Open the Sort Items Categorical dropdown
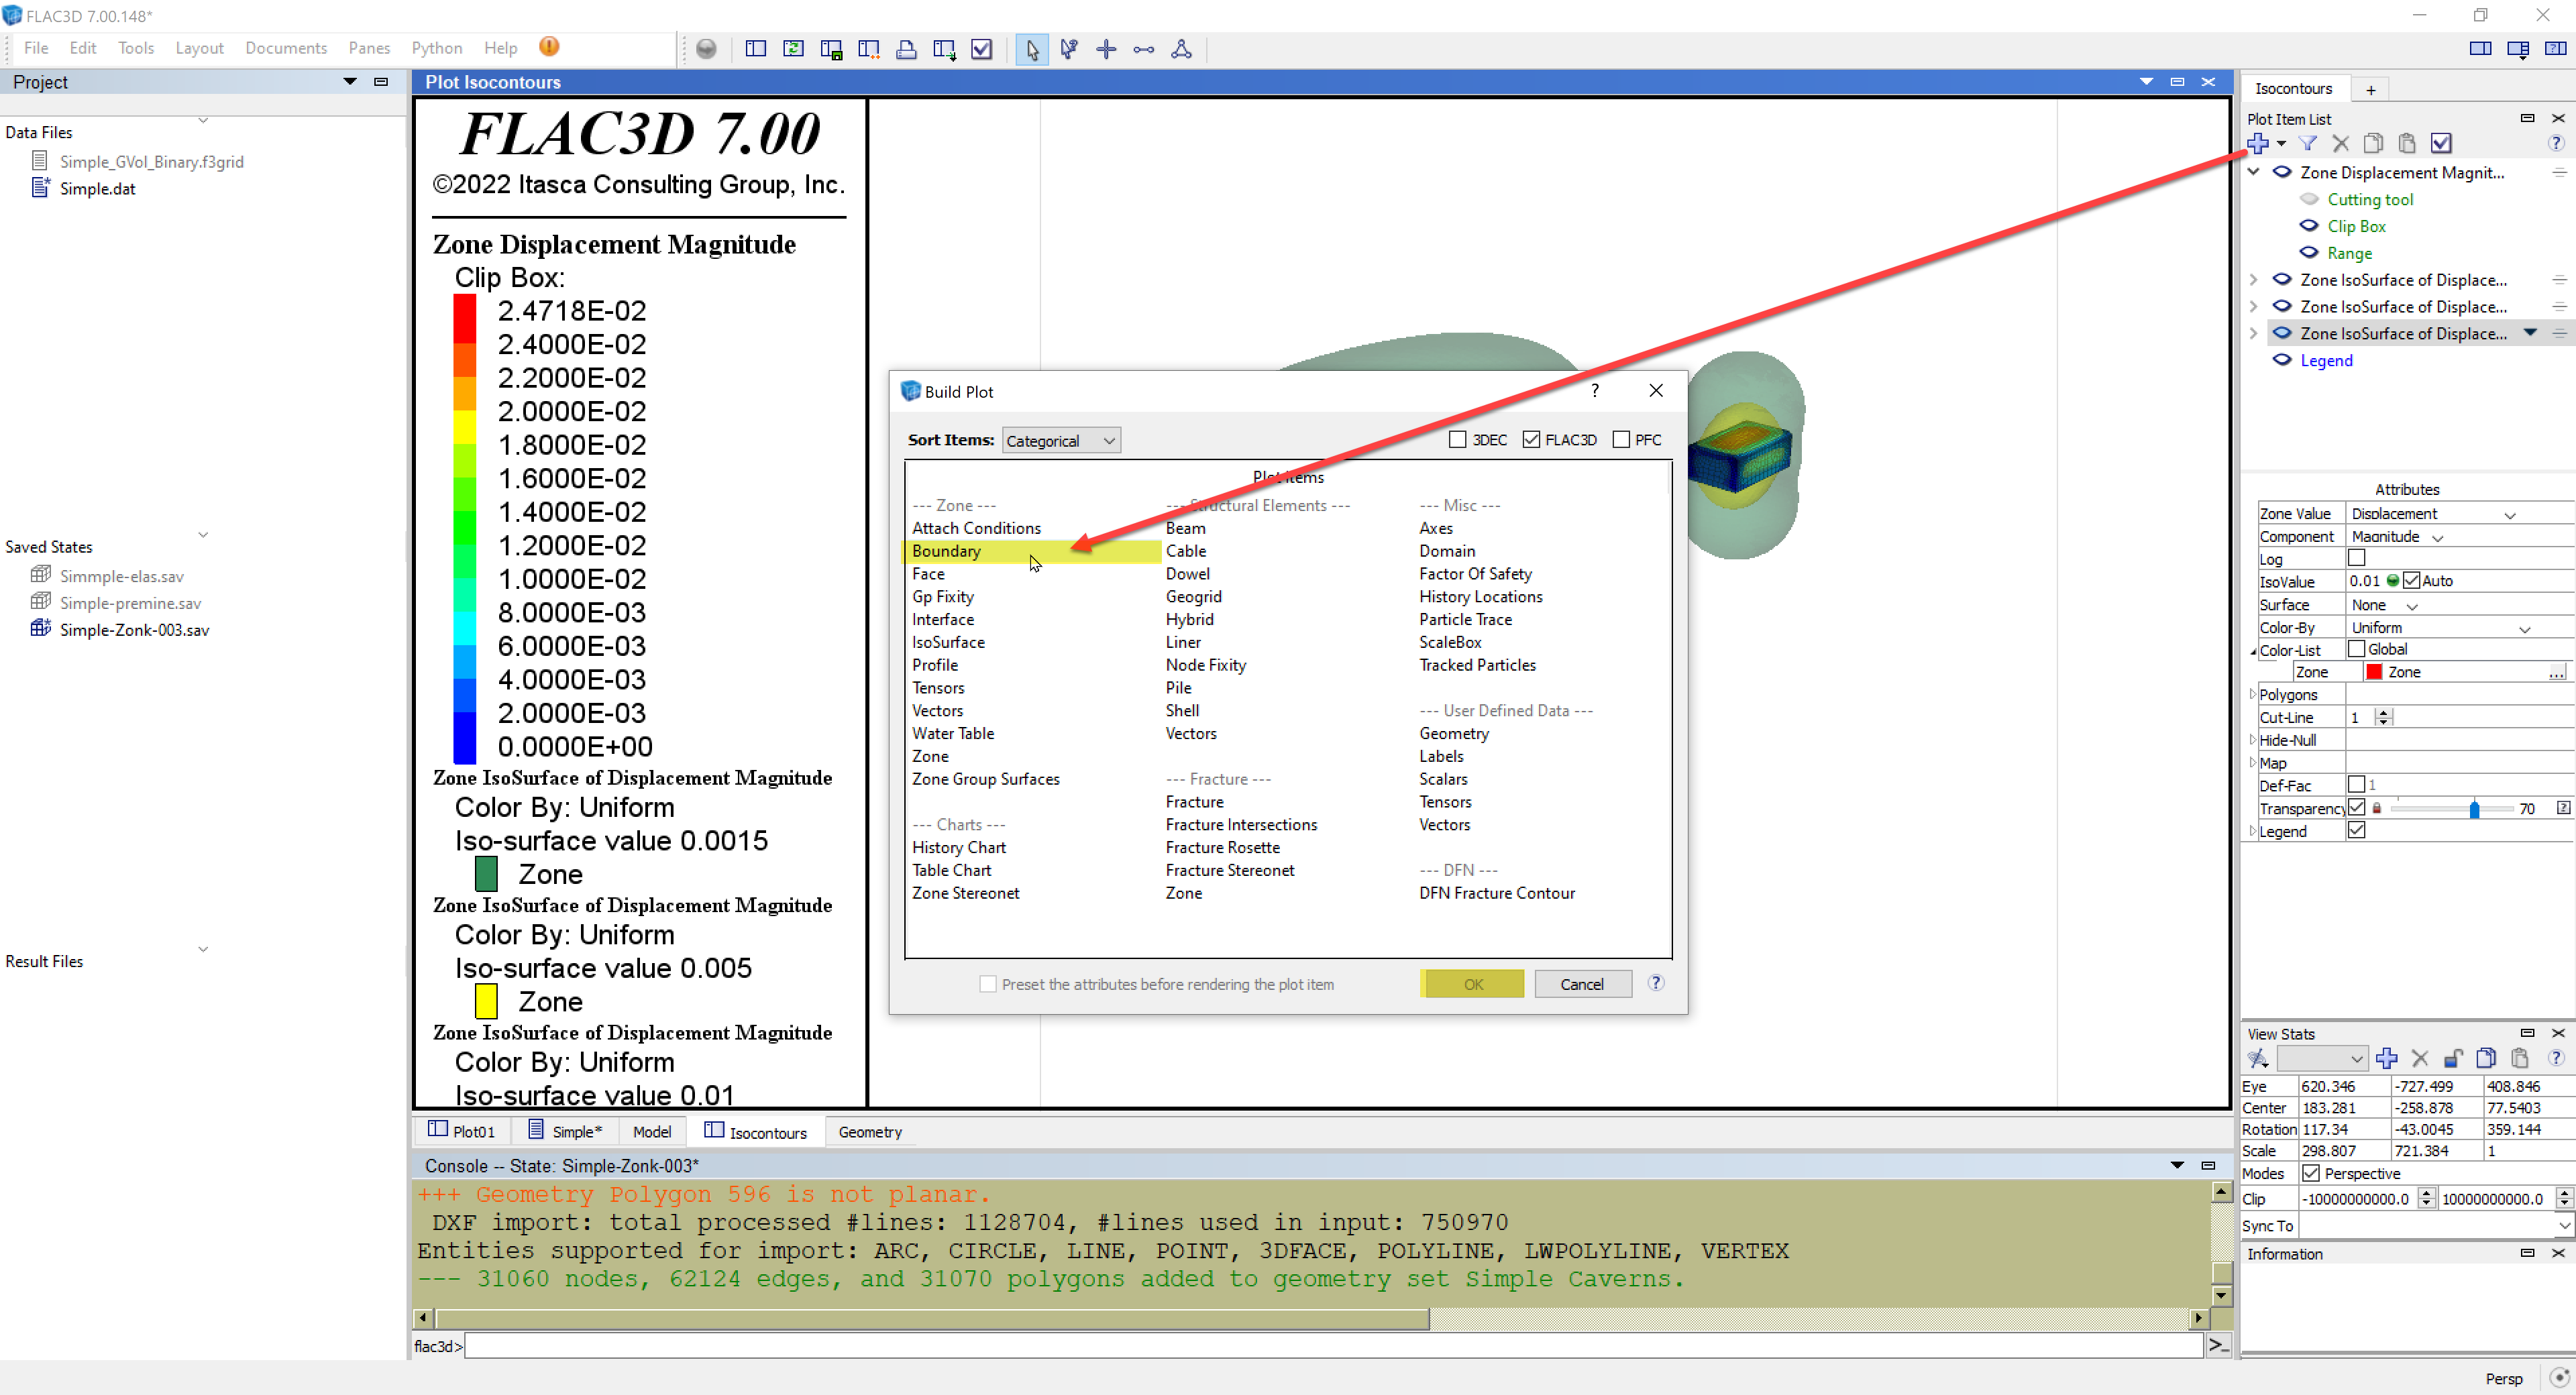The width and height of the screenshot is (2576, 1395). [x=1061, y=441]
